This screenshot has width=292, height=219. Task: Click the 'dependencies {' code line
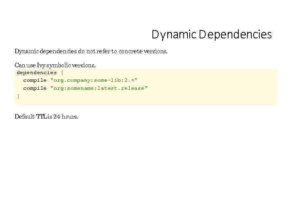tap(40, 73)
